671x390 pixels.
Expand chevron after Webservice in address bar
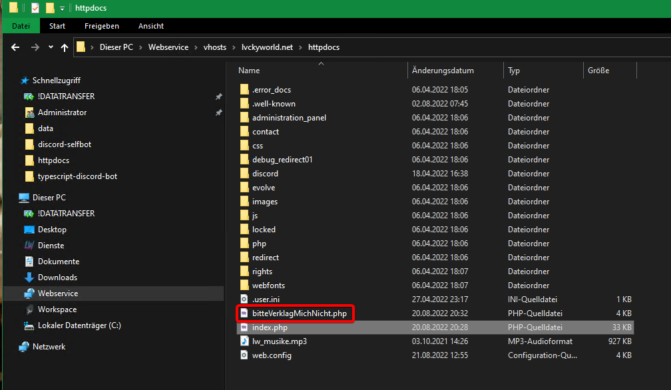tap(194, 47)
